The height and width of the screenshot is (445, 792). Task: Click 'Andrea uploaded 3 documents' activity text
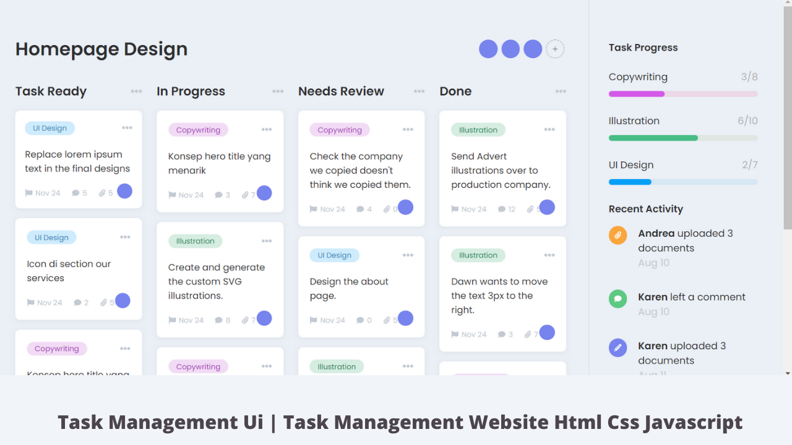(x=686, y=240)
